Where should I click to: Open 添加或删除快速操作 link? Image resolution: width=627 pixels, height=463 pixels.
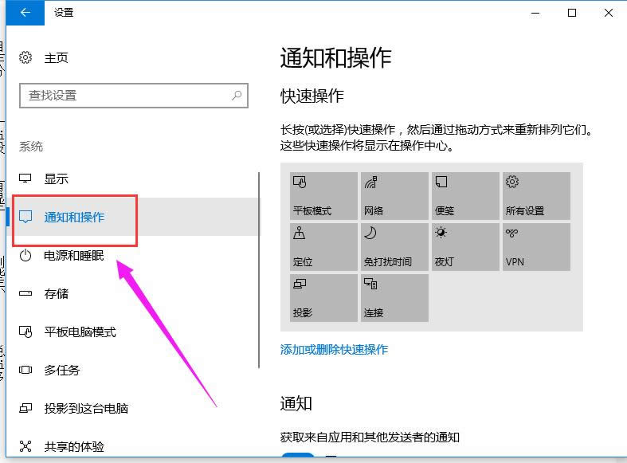click(x=334, y=349)
